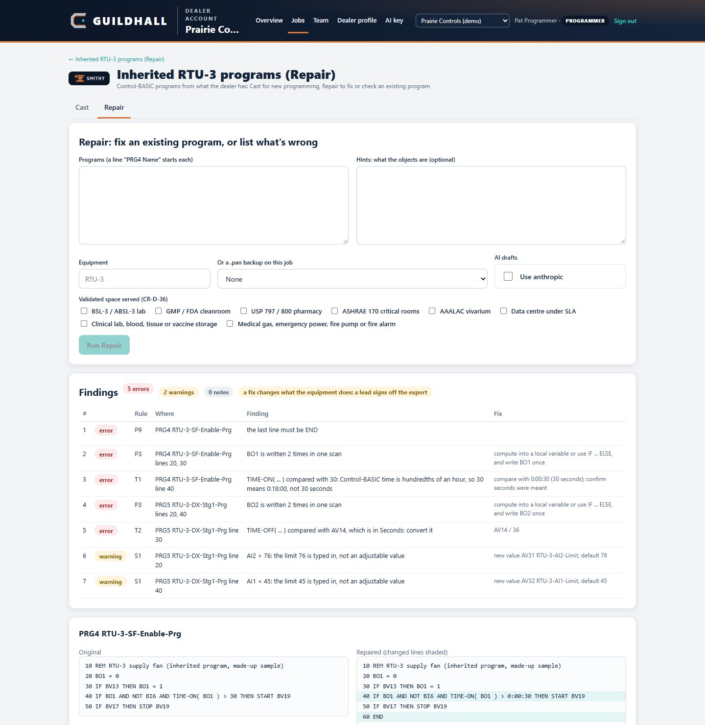This screenshot has height=725, width=705.
Task: Switch to the Cast tab
Action: click(x=82, y=107)
